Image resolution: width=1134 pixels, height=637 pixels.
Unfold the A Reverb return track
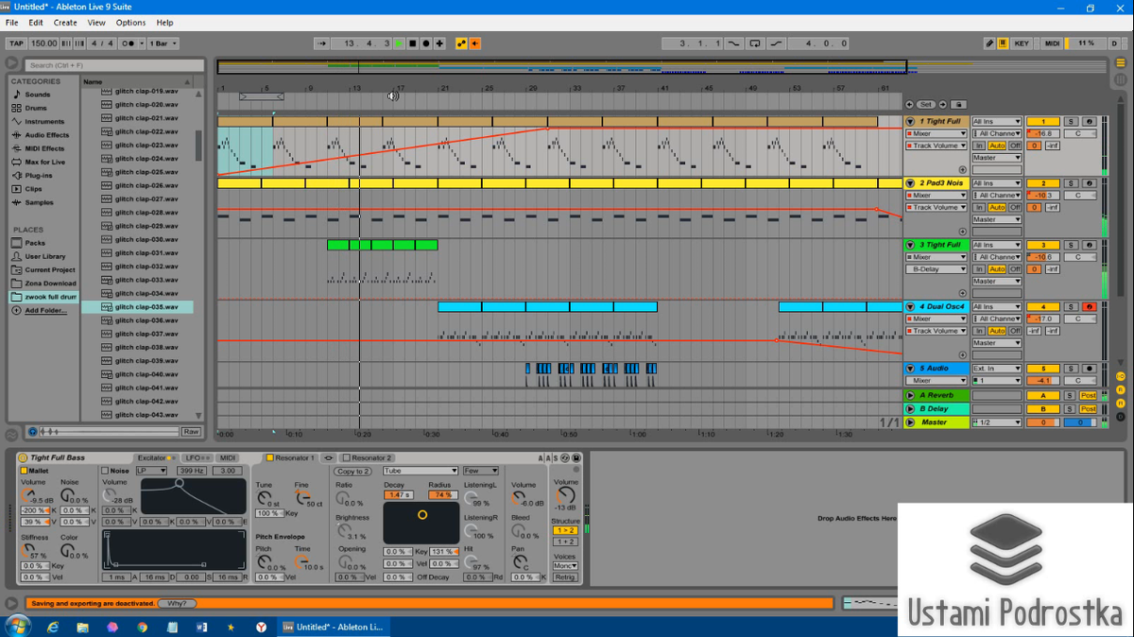pos(911,395)
